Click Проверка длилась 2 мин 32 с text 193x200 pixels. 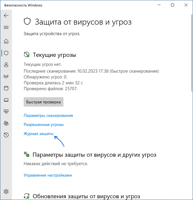(x=53, y=83)
